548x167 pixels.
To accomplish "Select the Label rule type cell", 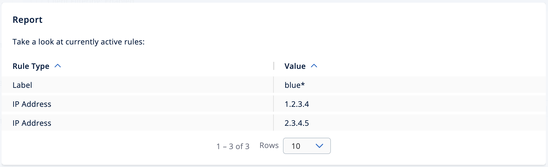I will (22, 85).
